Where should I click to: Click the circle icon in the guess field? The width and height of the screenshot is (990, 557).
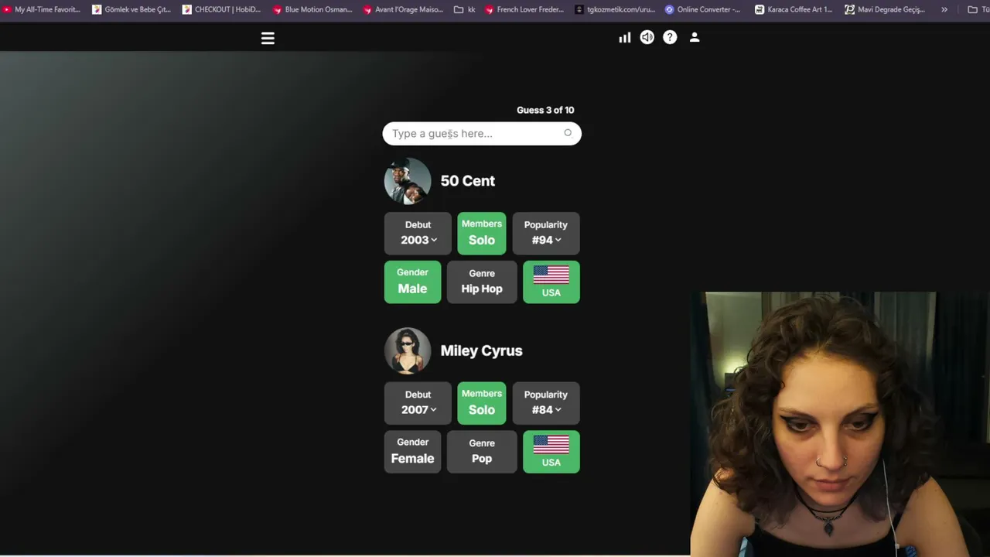tap(568, 133)
